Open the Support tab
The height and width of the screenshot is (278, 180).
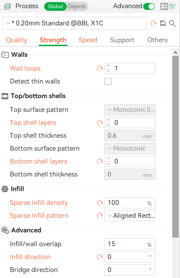coord(122,40)
